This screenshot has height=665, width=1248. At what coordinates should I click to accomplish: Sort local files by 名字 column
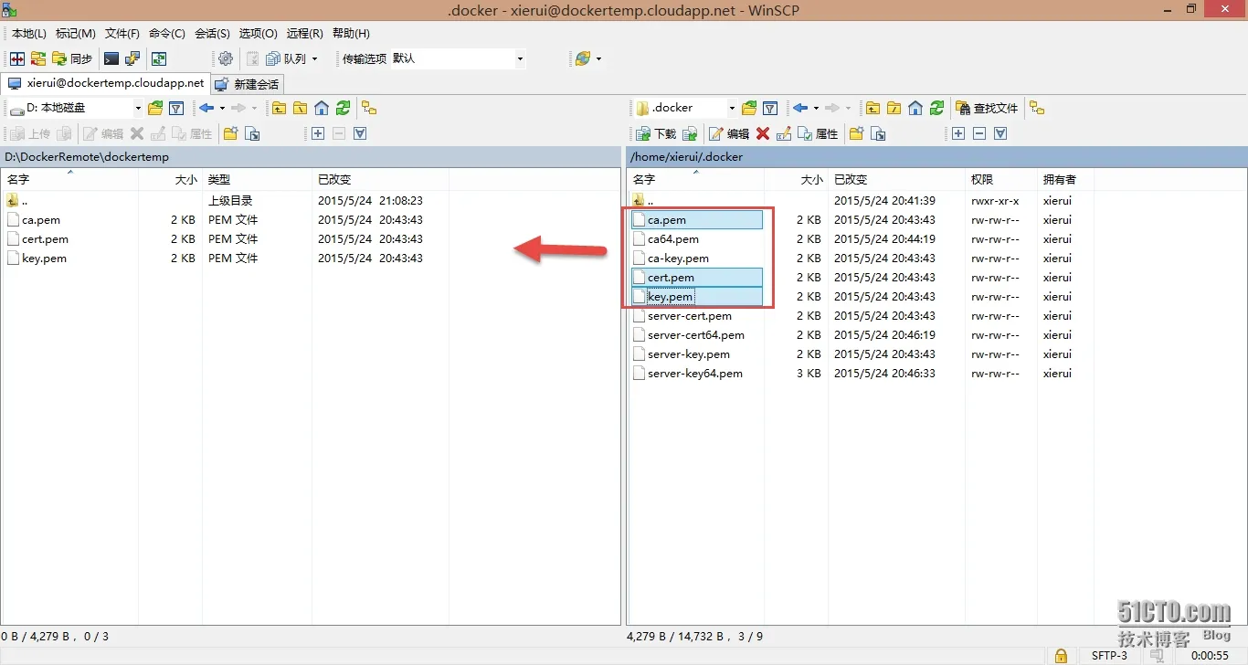(69, 180)
